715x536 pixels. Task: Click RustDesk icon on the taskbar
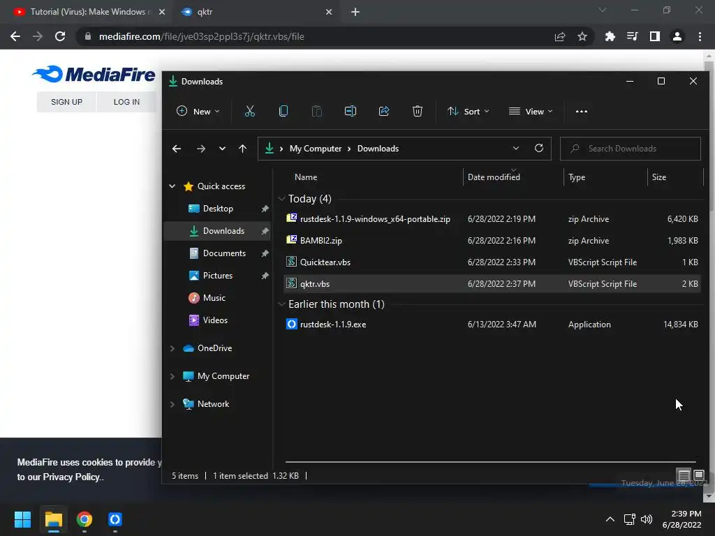[x=115, y=519]
